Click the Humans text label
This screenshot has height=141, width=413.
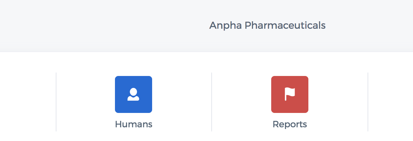pos(134,124)
